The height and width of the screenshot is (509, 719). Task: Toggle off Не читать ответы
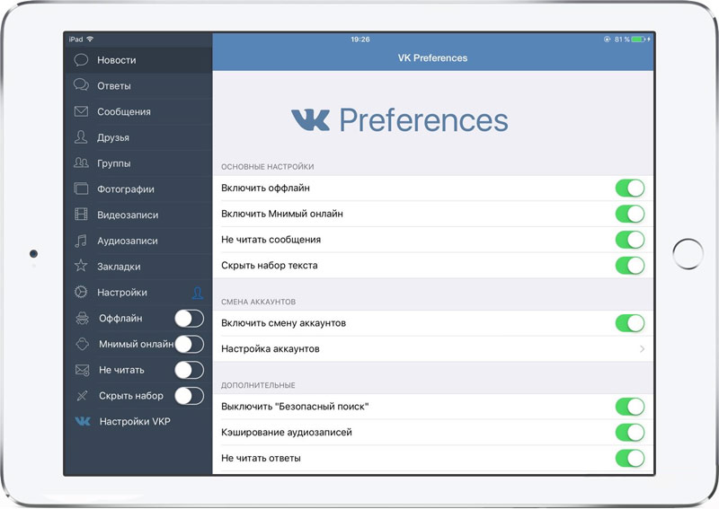point(630,458)
